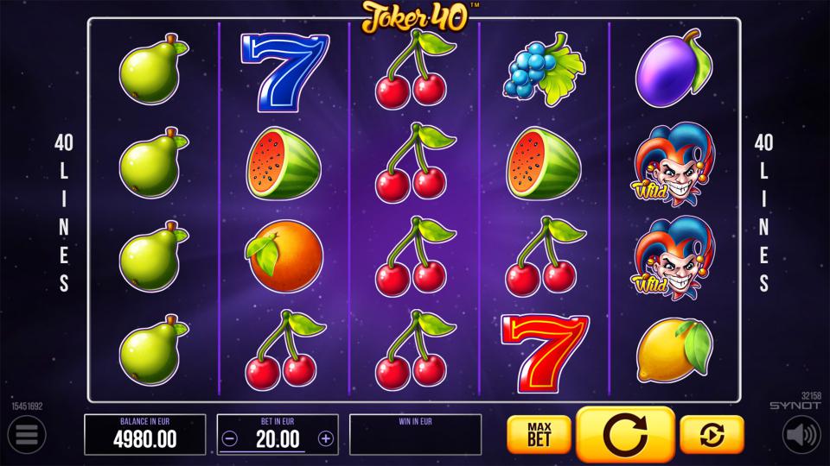The width and height of the screenshot is (830, 466).
Task: Open the hamburger menu button
Action: pos(27,435)
